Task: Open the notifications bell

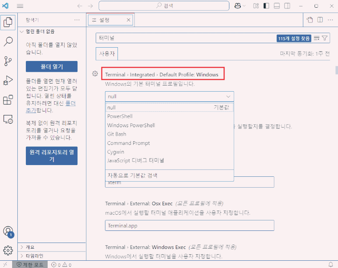Action: click(331, 264)
